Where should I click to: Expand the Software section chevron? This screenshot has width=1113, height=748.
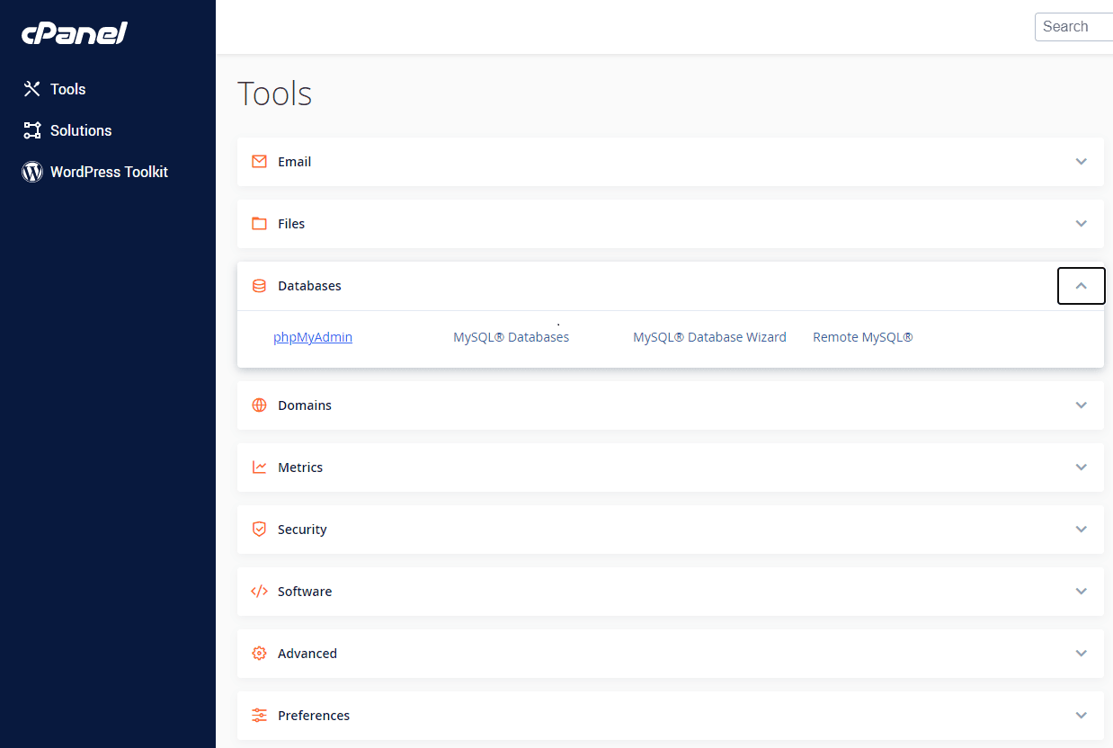[1082, 592]
